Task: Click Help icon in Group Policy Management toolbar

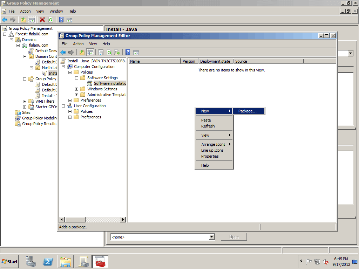Action: [61, 20]
